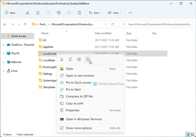
Task: Click the This PC monitor icon
Action: point(8,53)
